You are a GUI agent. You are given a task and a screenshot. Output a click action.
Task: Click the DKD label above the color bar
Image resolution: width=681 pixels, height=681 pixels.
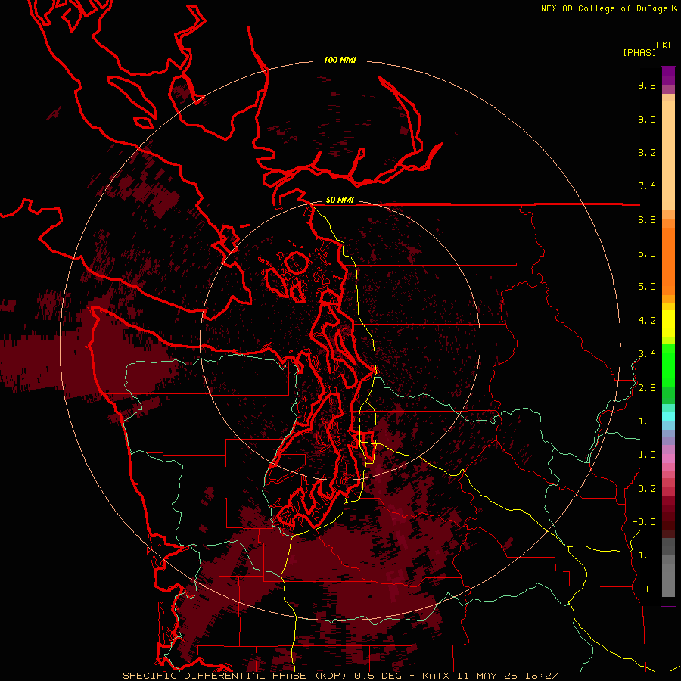point(665,45)
